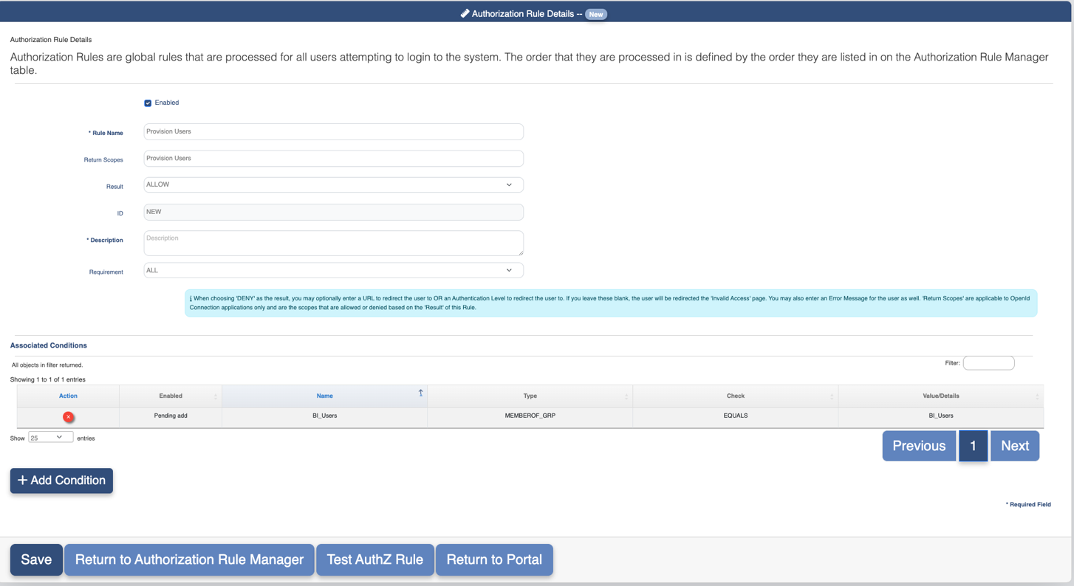
Task: Click the Rule Name label
Action: [x=106, y=134]
